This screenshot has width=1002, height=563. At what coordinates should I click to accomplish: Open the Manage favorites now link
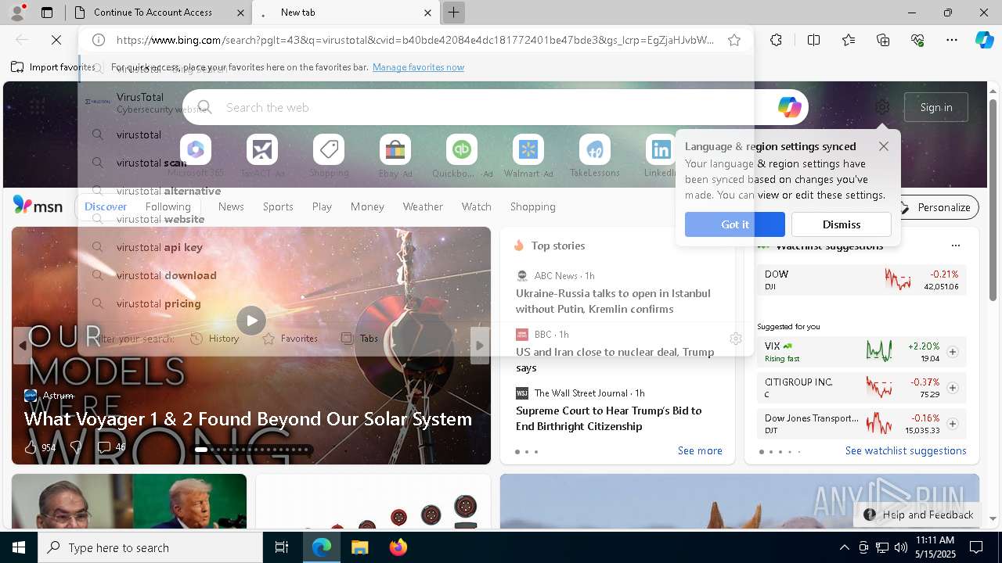[x=418, y=67]
